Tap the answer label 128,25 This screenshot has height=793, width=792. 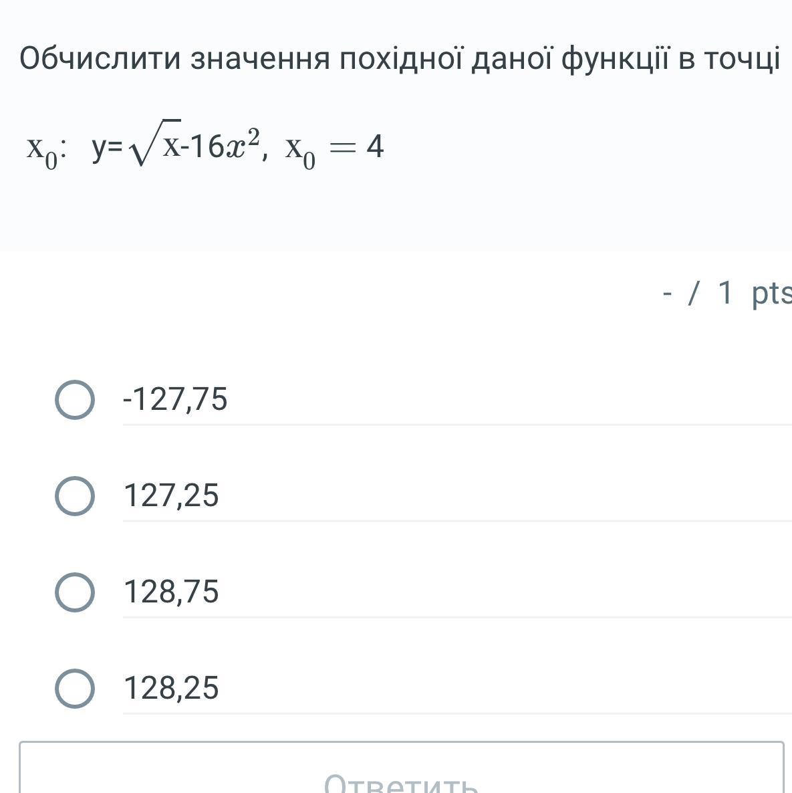(171, 688)
